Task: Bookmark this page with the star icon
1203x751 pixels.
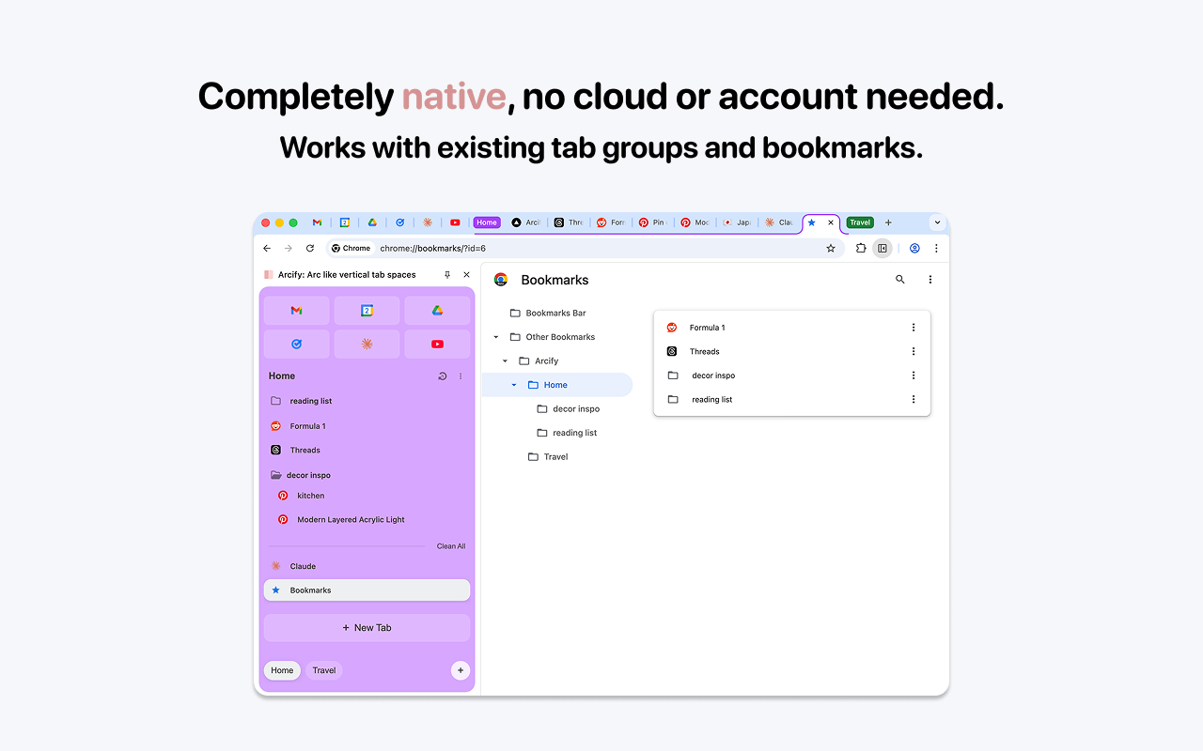Action: tap(831, 248)
